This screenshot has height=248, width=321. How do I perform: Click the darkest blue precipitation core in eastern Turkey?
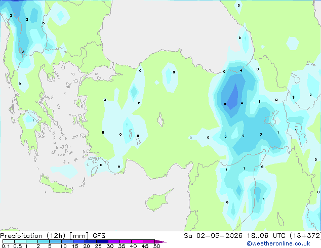[x=233, y=97]
